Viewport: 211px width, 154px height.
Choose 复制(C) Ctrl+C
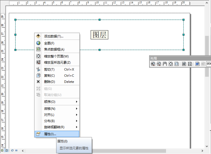[x=57, y=76]
